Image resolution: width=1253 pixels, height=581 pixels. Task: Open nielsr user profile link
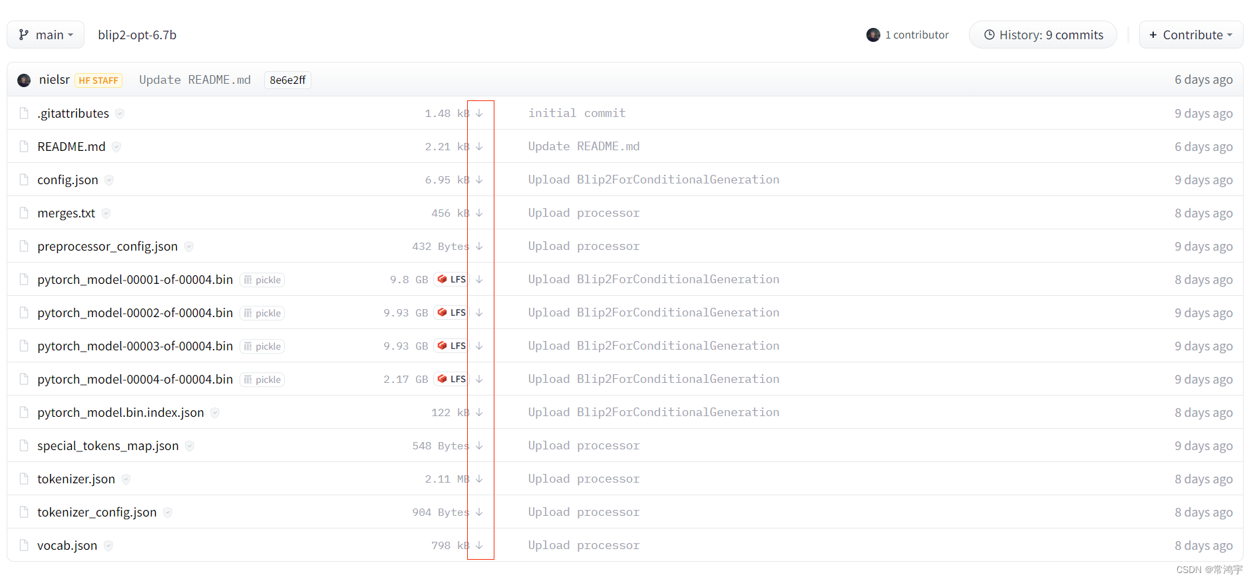tap(55, 80)
